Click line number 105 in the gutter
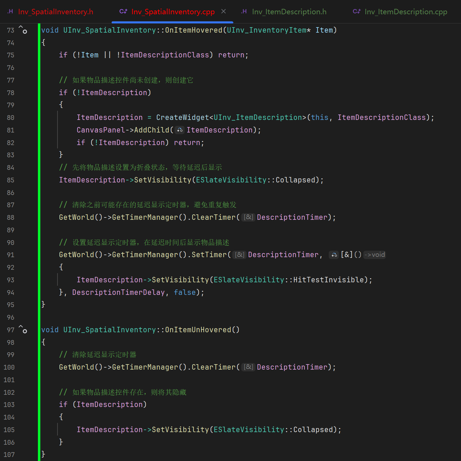 coord(9,430)
